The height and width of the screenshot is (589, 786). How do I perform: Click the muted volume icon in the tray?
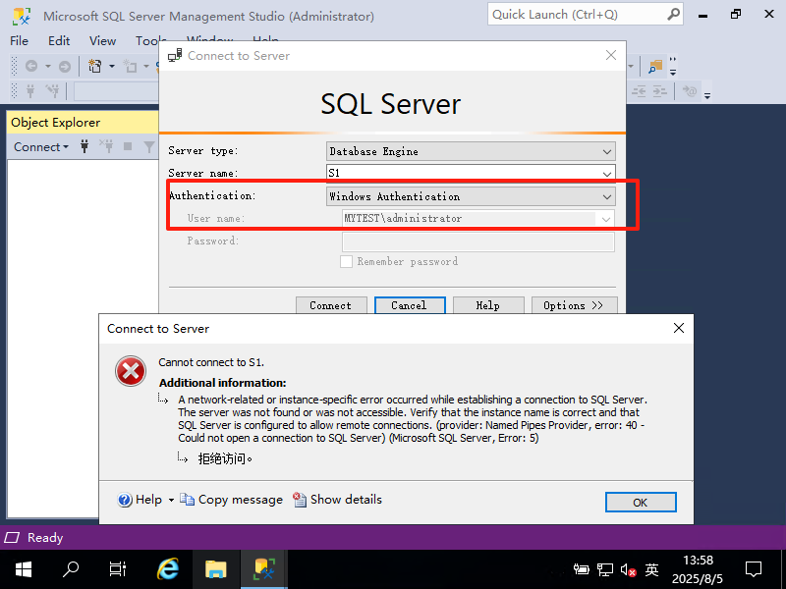[x=628, y=569]
